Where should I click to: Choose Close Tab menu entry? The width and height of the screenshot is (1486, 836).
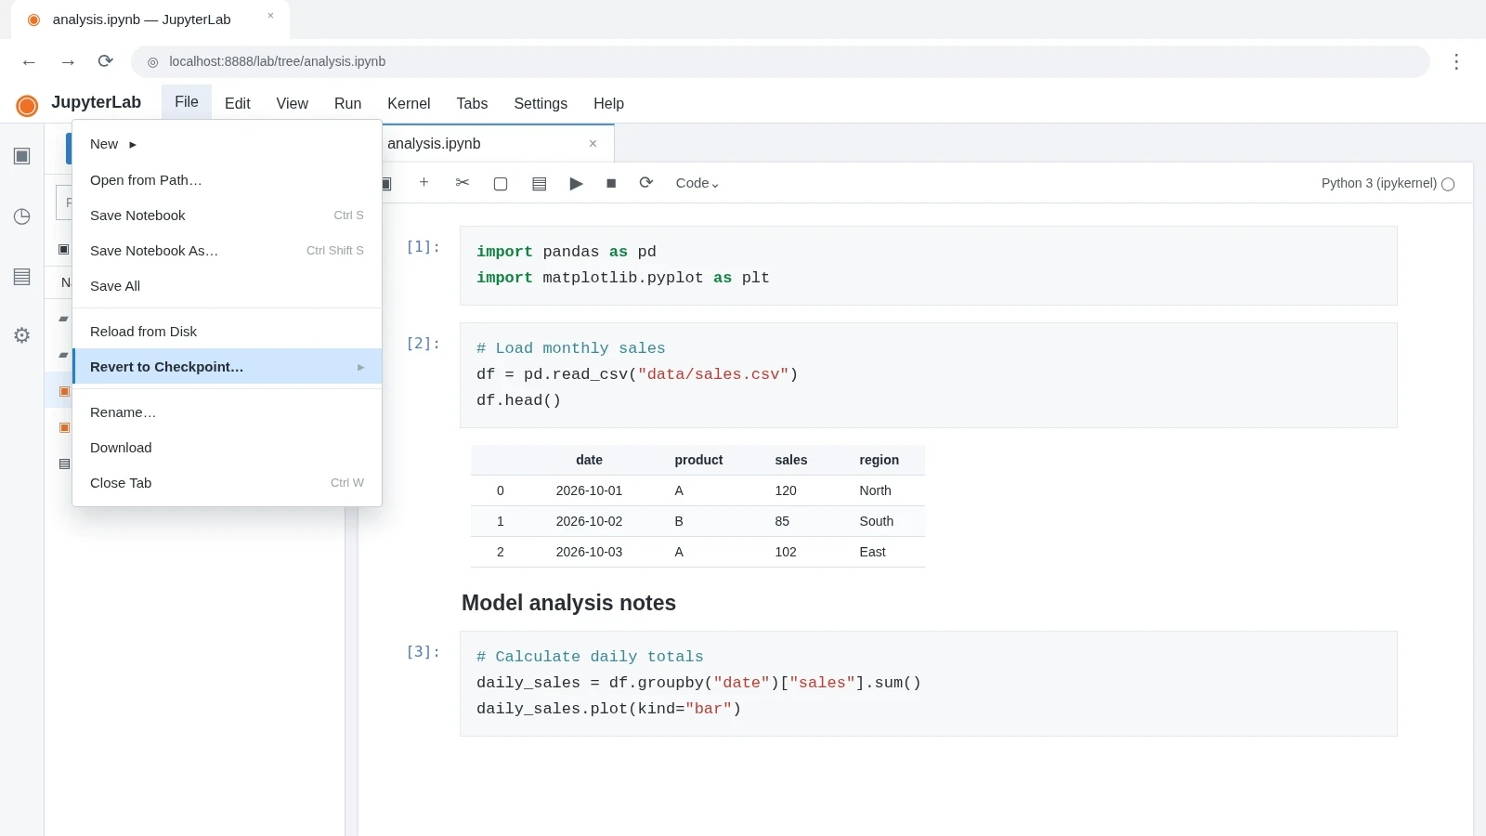point(227,483)
